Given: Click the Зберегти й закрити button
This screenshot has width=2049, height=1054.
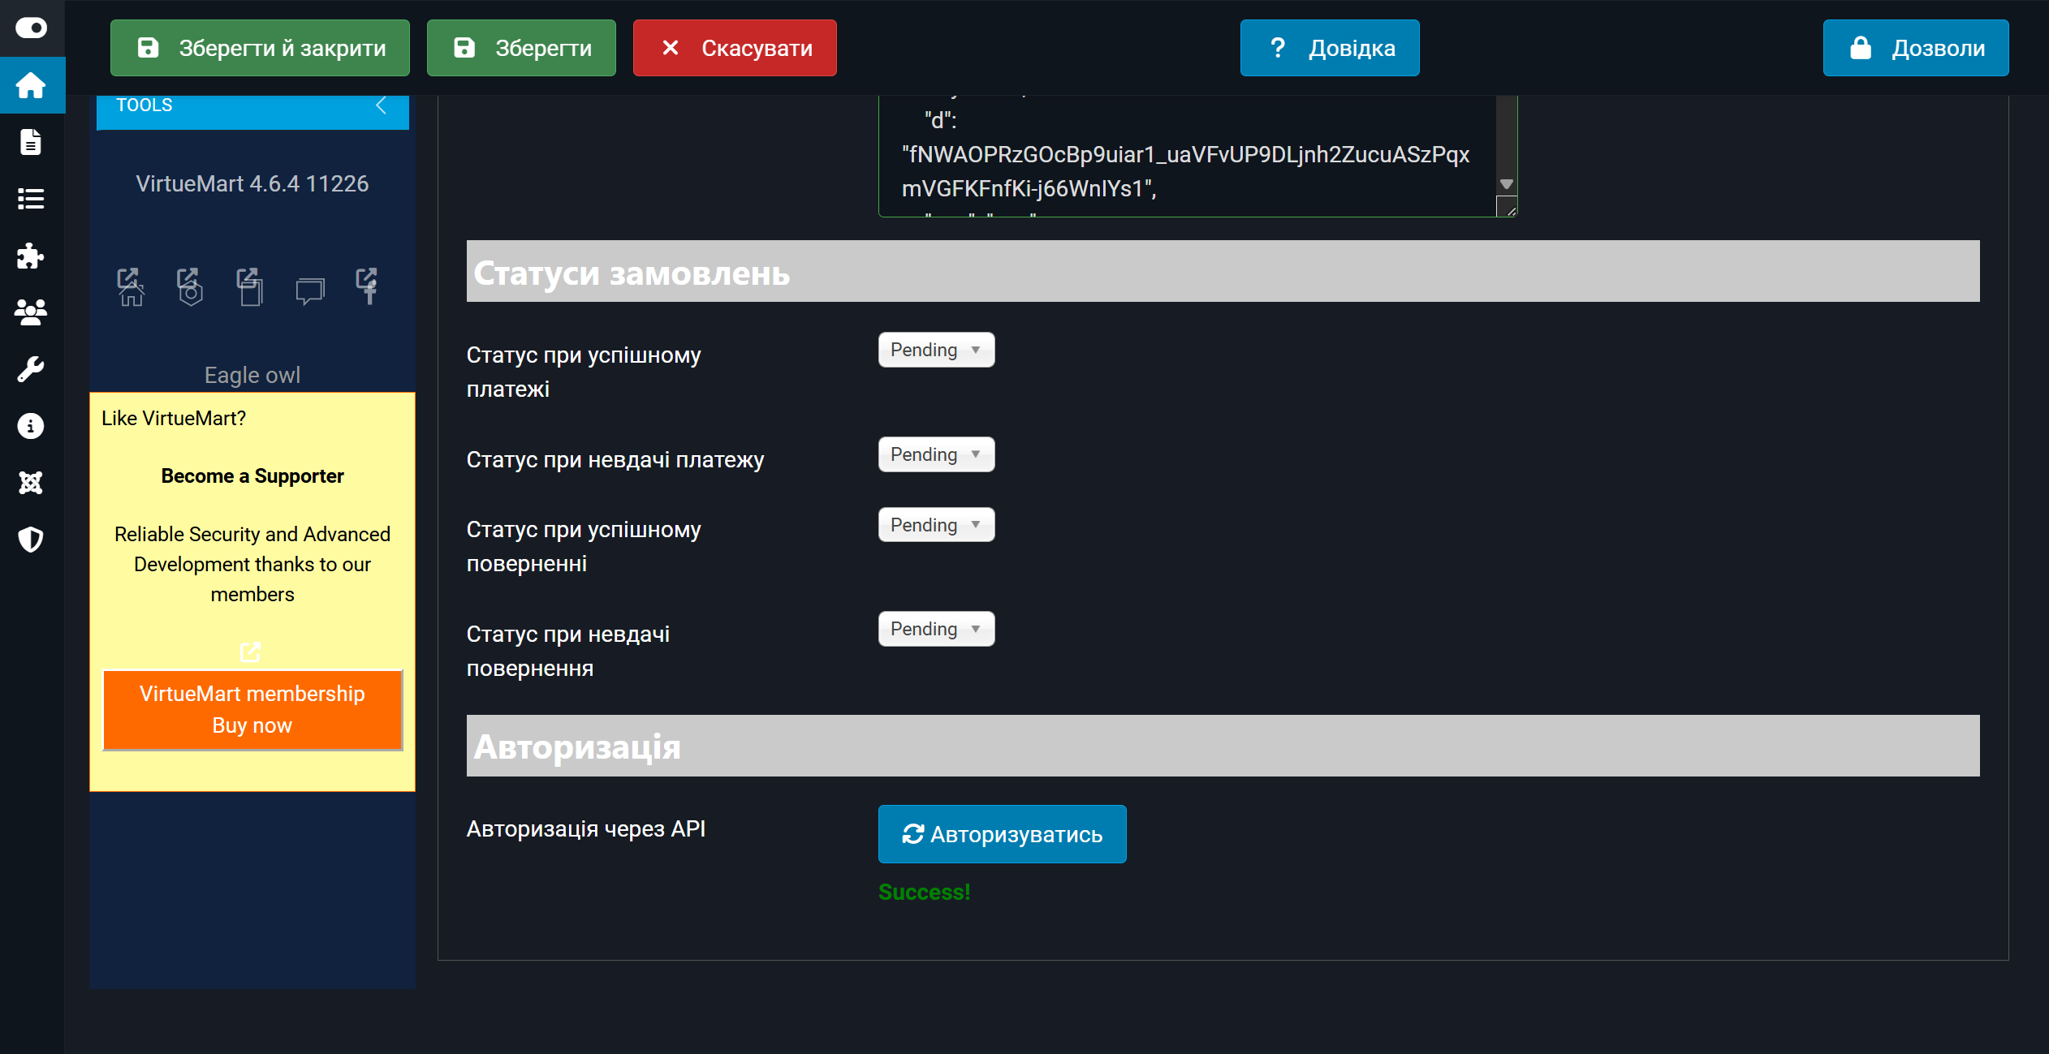Looking at the screenshot, I should click(x=260, y=48).
